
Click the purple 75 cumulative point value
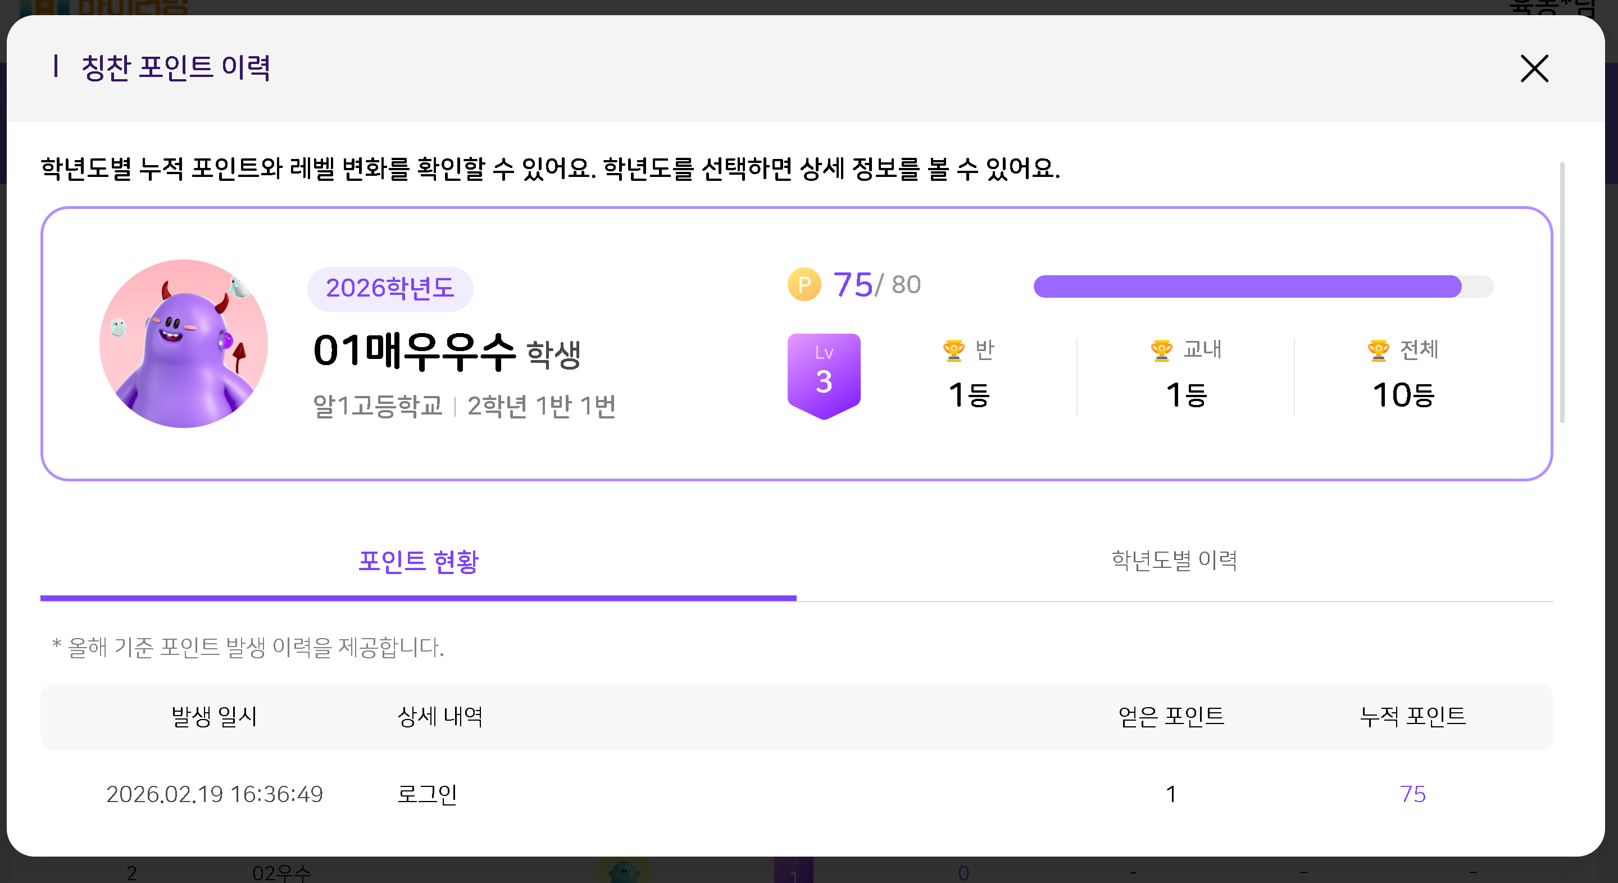pyautogui.click(x=1412, y=794)
